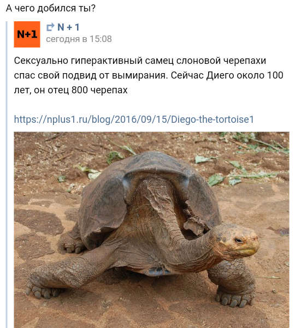
Task: Follow the nplus1.ru Diego-the-tortoise1 link
Action: tap(134, 120)
